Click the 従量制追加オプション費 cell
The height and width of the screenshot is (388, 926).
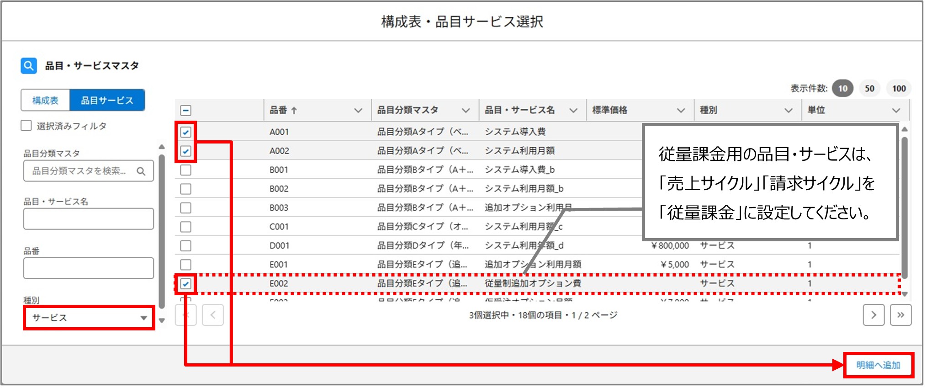(x=533, y=284)
